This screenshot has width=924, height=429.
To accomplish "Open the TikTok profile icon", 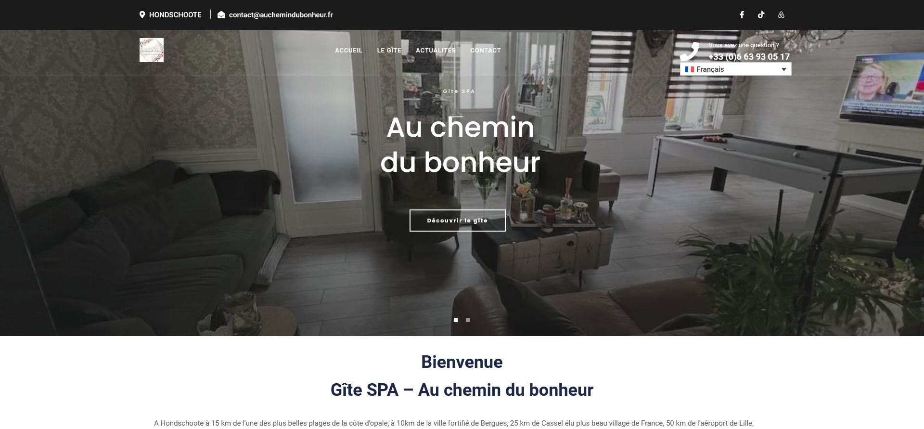I will coord(761,15).
